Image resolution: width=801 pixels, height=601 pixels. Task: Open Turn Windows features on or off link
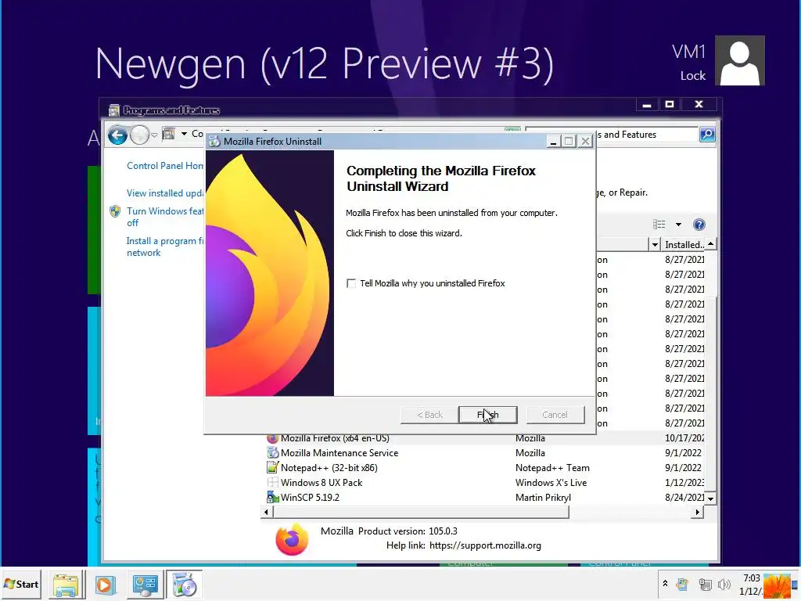[165, 217]
